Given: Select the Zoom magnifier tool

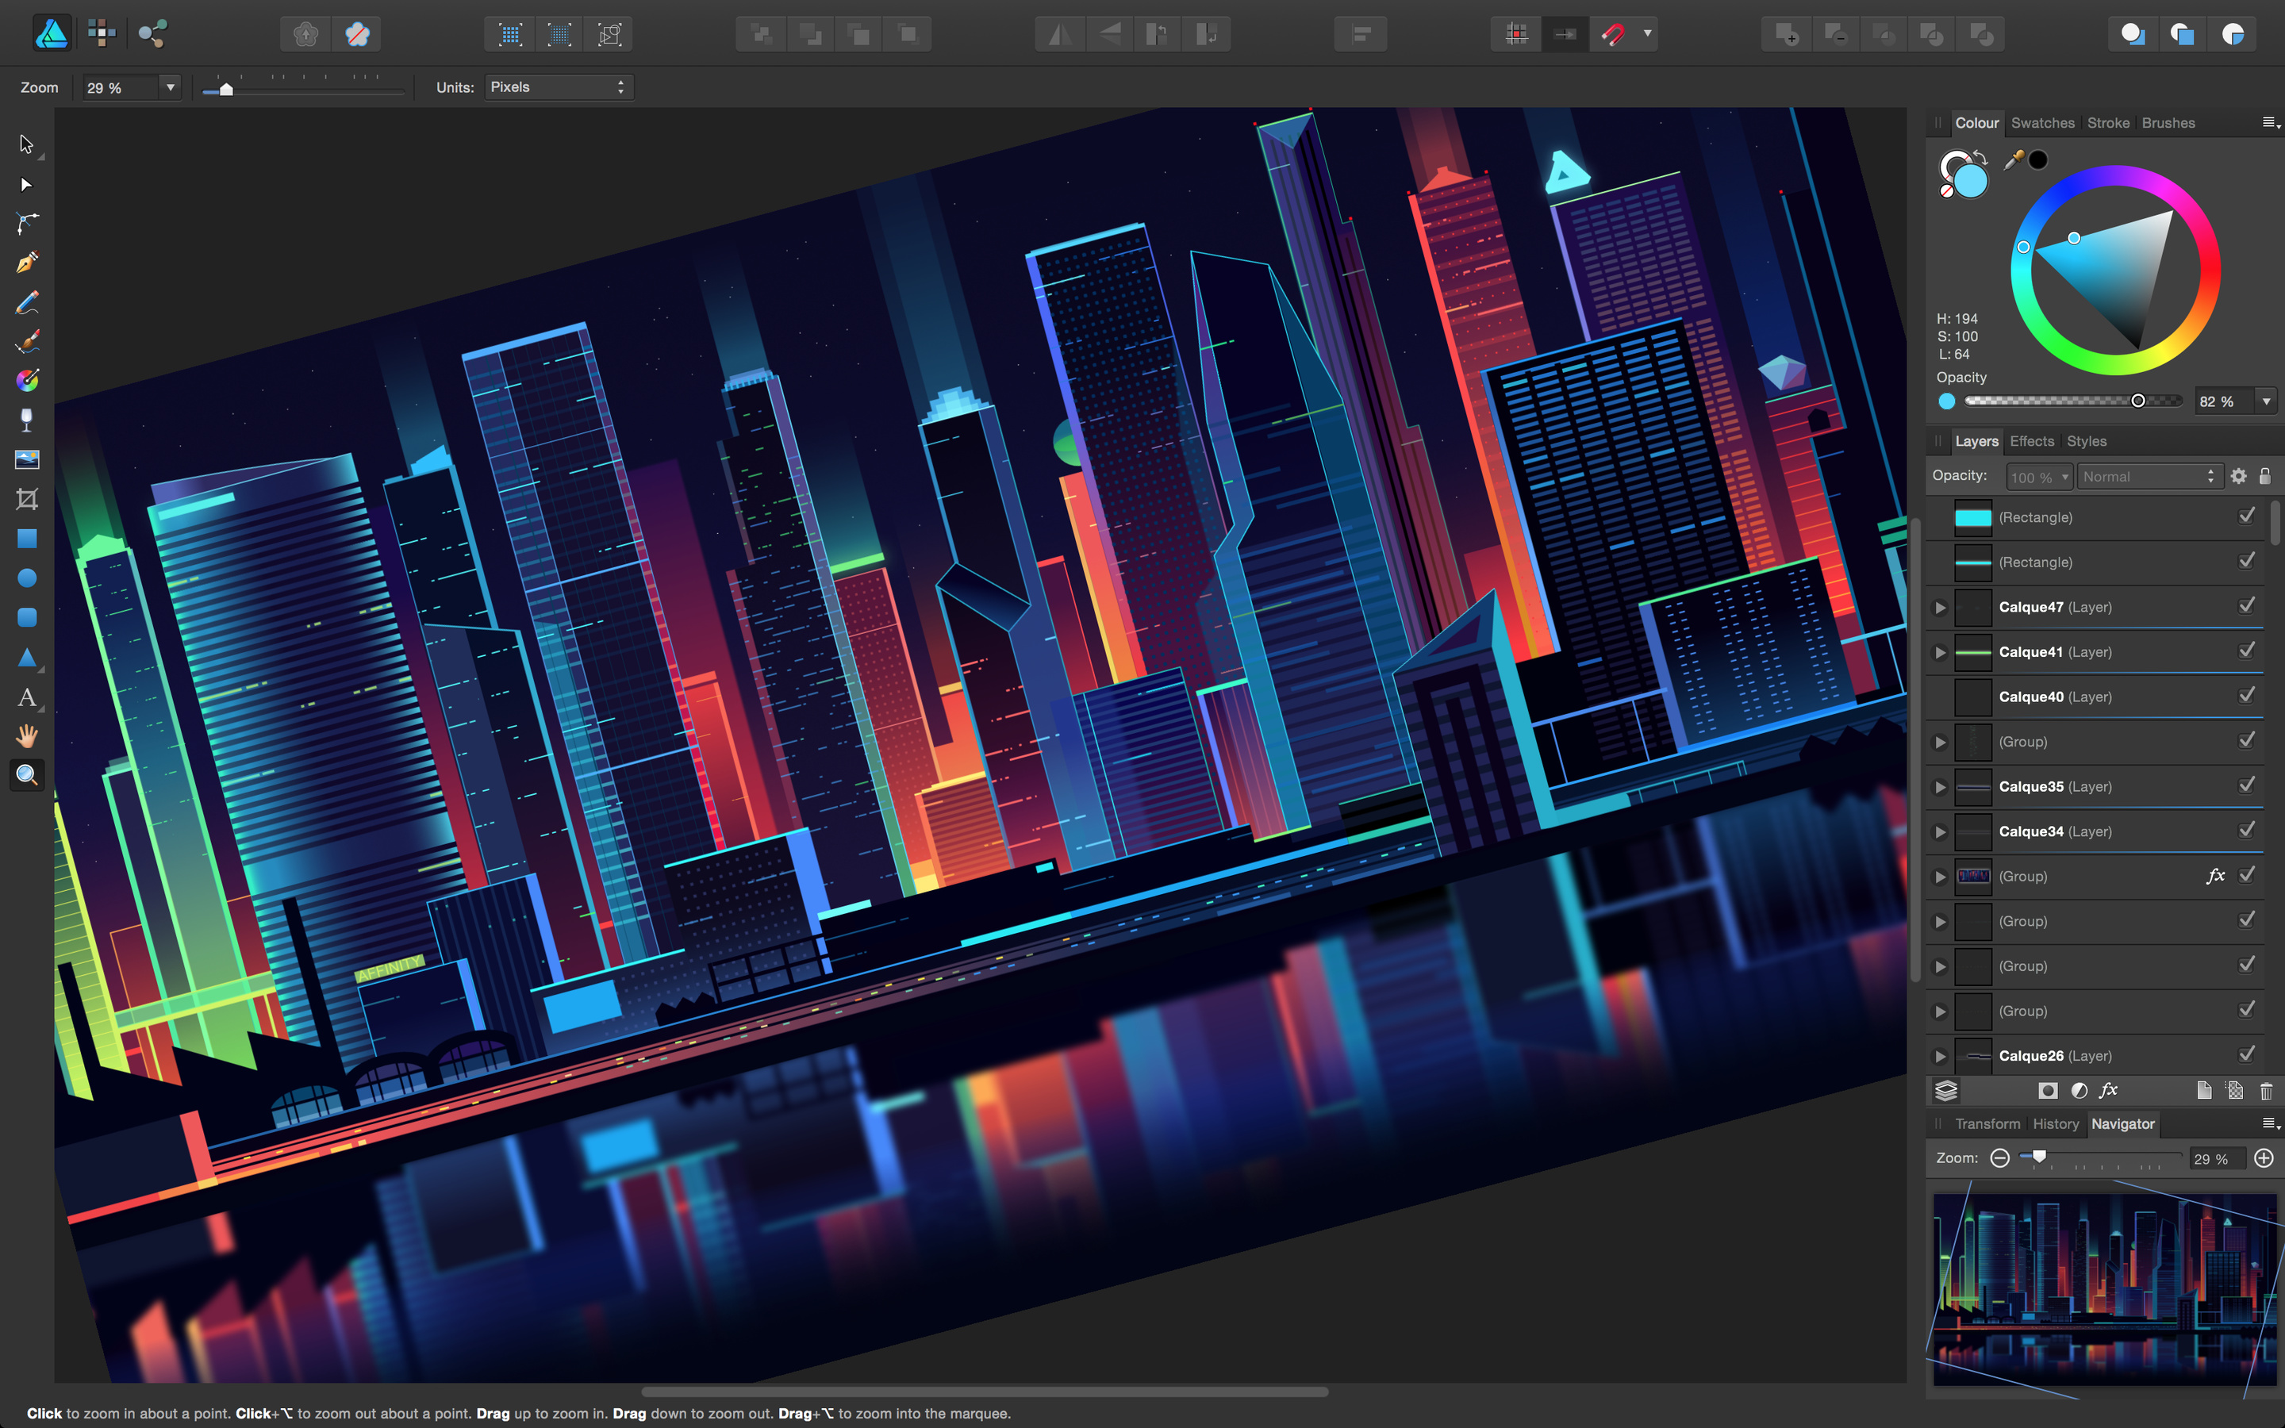Looking at the screenshot, I should 26,775.
